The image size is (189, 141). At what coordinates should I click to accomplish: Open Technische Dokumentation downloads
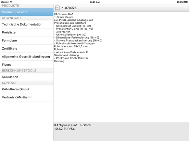[x=26, y=24]
